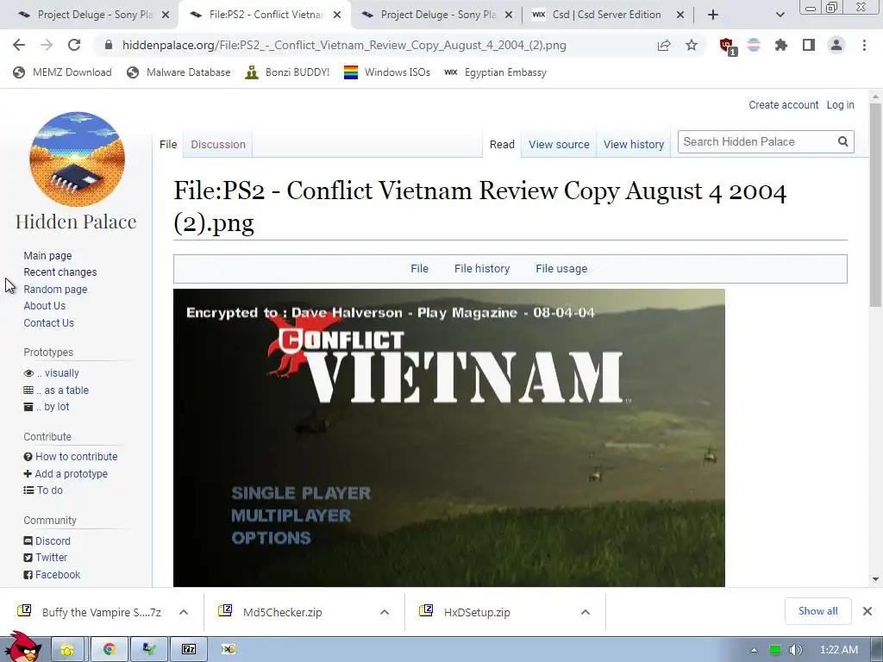Open Random page link
This screenshot has width=883, height=662.
click(55, 290)
